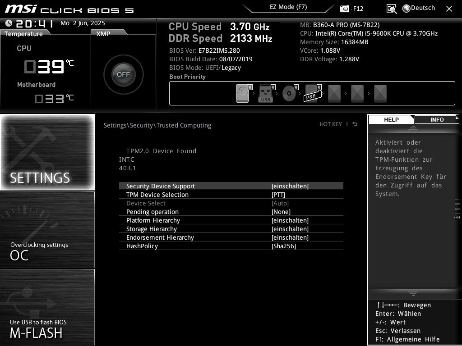Change Platform Hierarchy value [einschalten]
462x346 pixels.
pyautogui.click(x=290, y=220)
